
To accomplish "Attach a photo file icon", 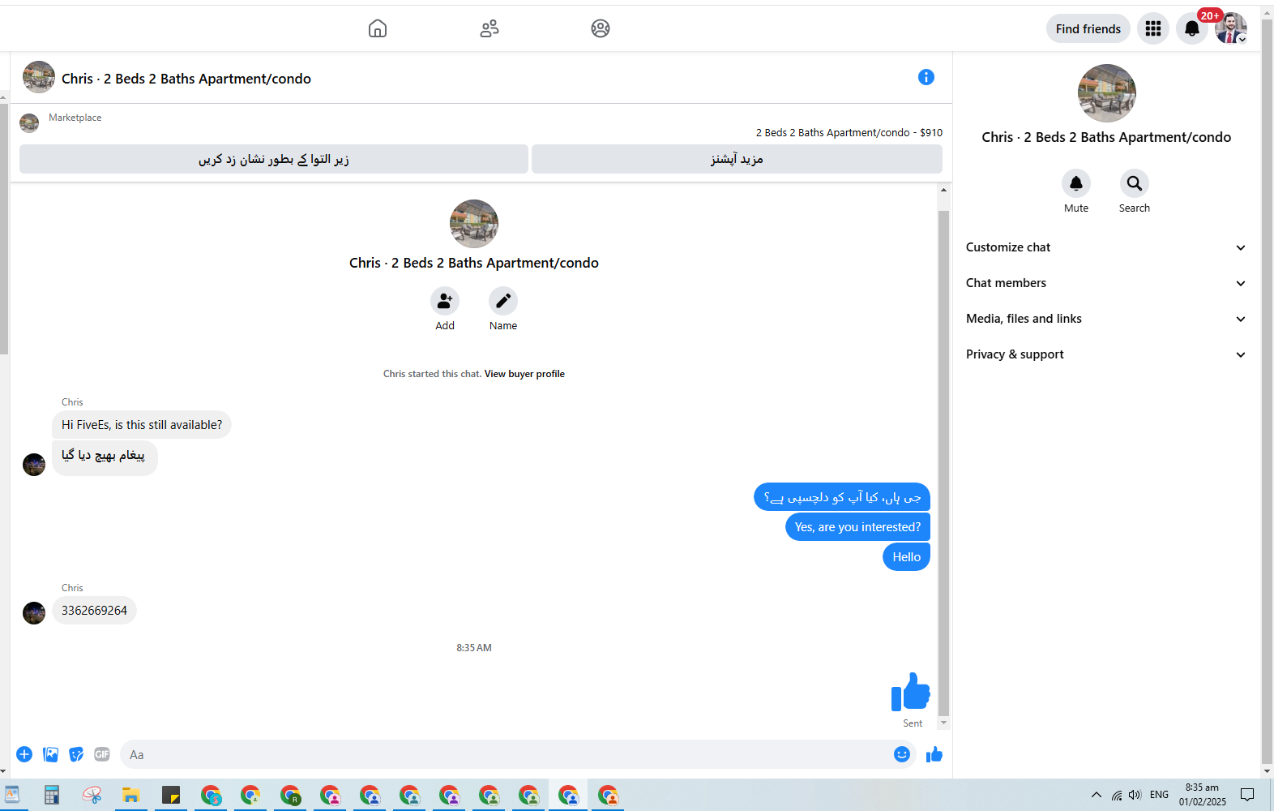I will coord(50,754).
